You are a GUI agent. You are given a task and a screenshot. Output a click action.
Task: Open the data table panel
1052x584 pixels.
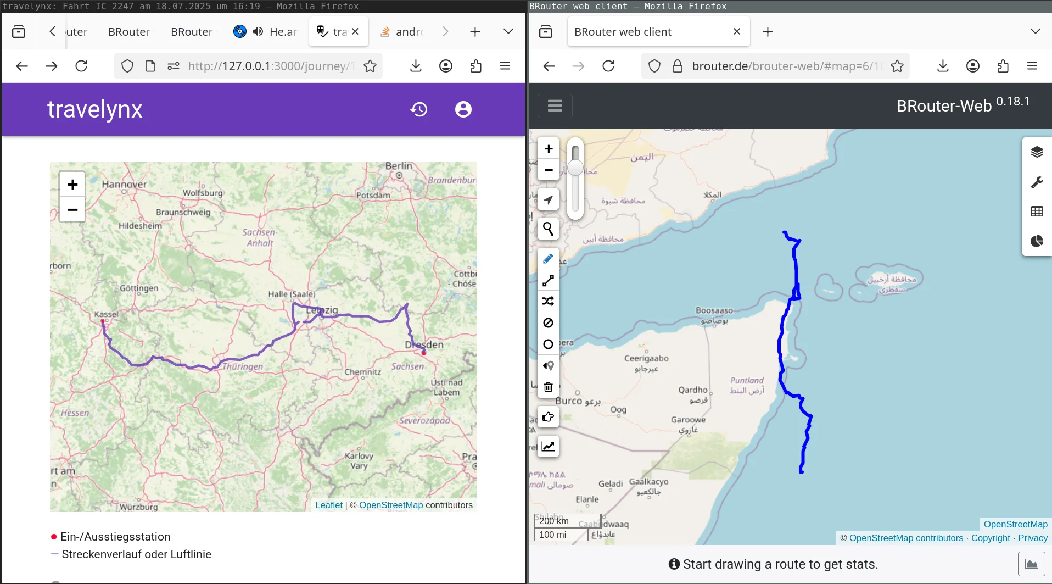[1037, 212]
